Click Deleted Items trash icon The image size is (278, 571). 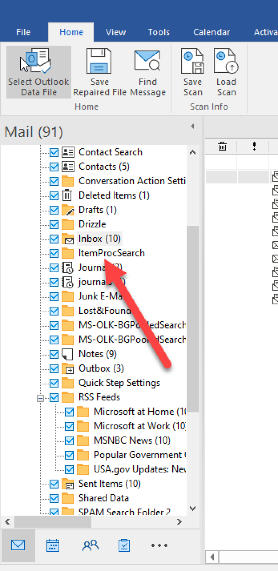pos(67,195)
